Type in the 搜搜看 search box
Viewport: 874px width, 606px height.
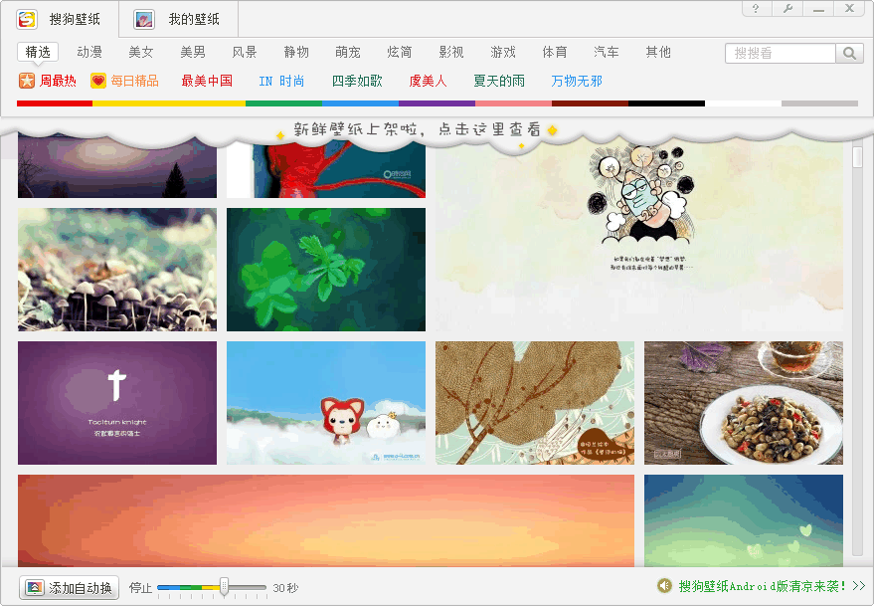pos(780,54)
